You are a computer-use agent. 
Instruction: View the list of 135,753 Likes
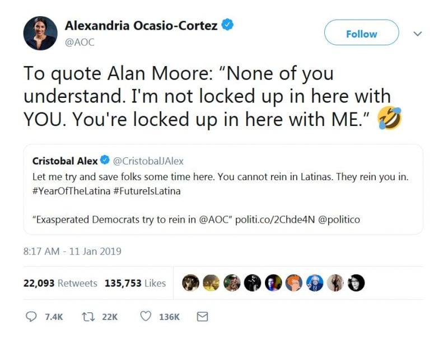click(x=135, y=283)
